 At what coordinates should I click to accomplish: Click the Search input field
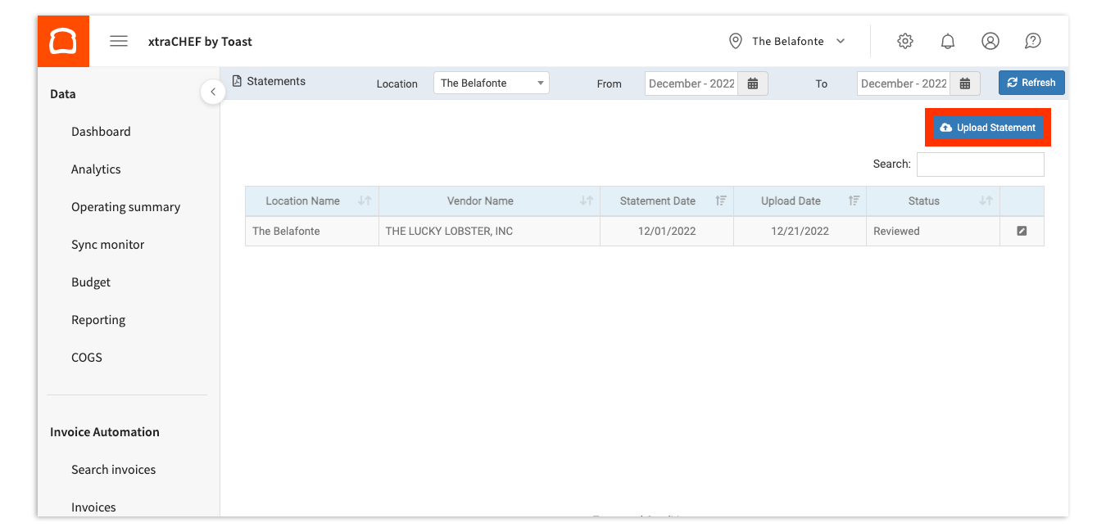[x=980, y=165]
